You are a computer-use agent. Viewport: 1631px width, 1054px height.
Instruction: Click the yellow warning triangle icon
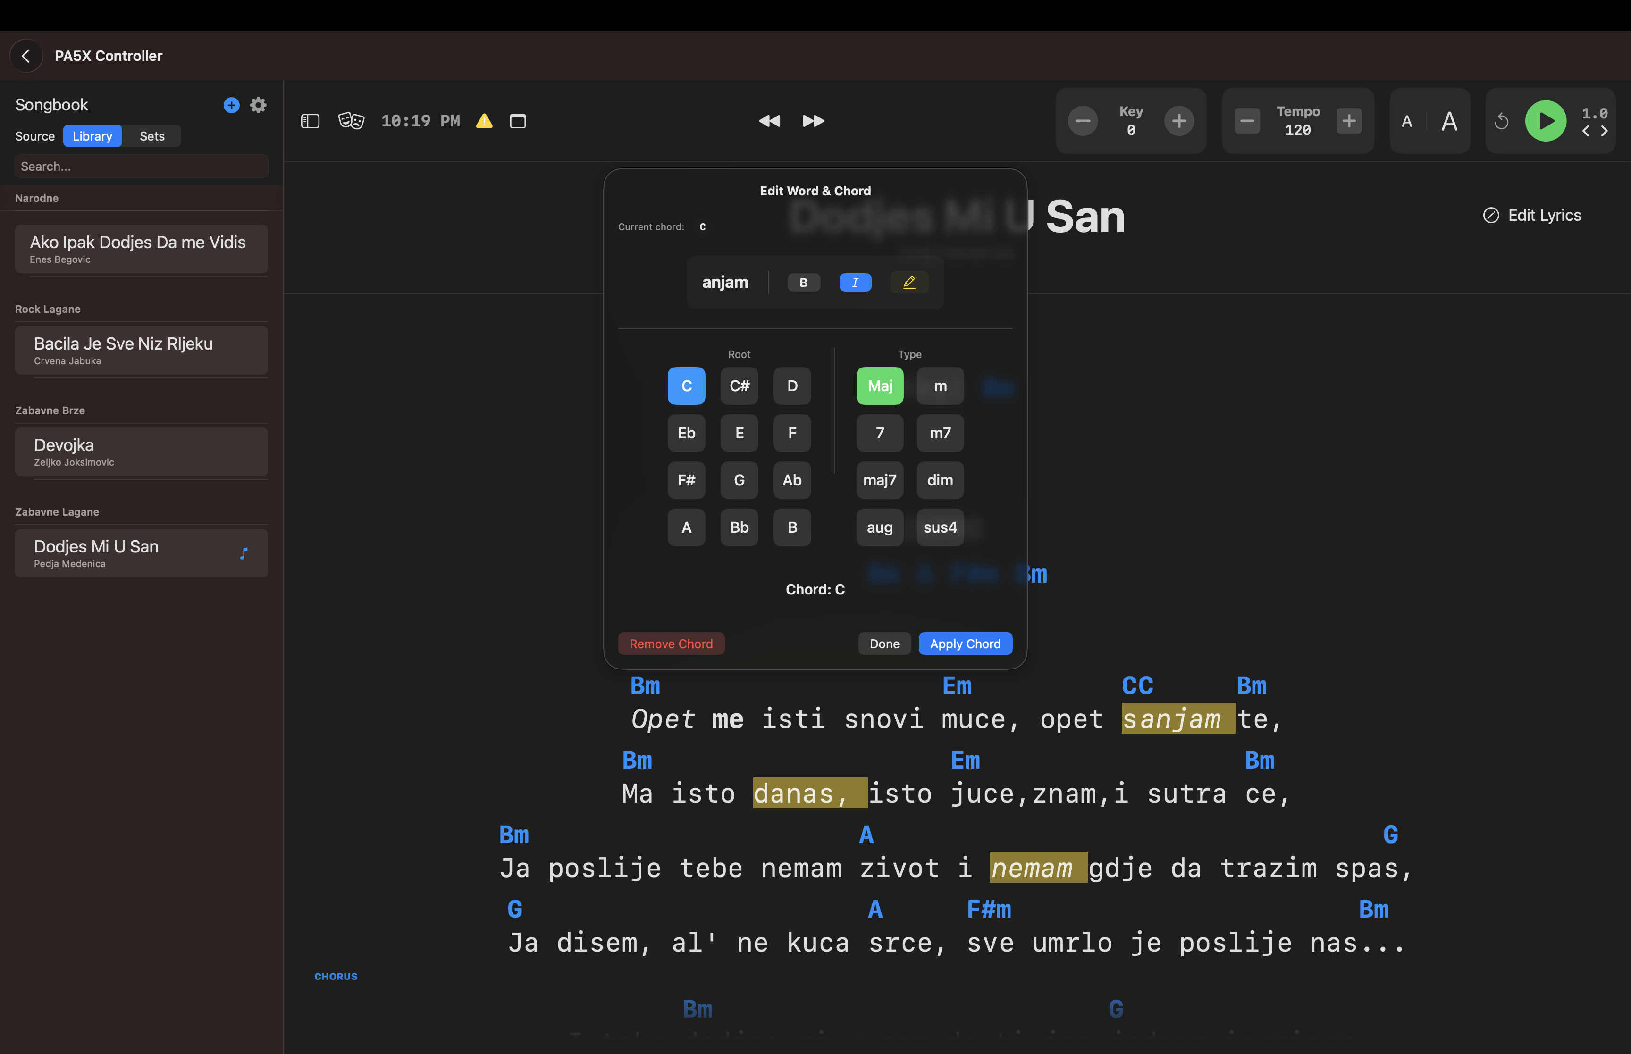(x=485, y=121)
